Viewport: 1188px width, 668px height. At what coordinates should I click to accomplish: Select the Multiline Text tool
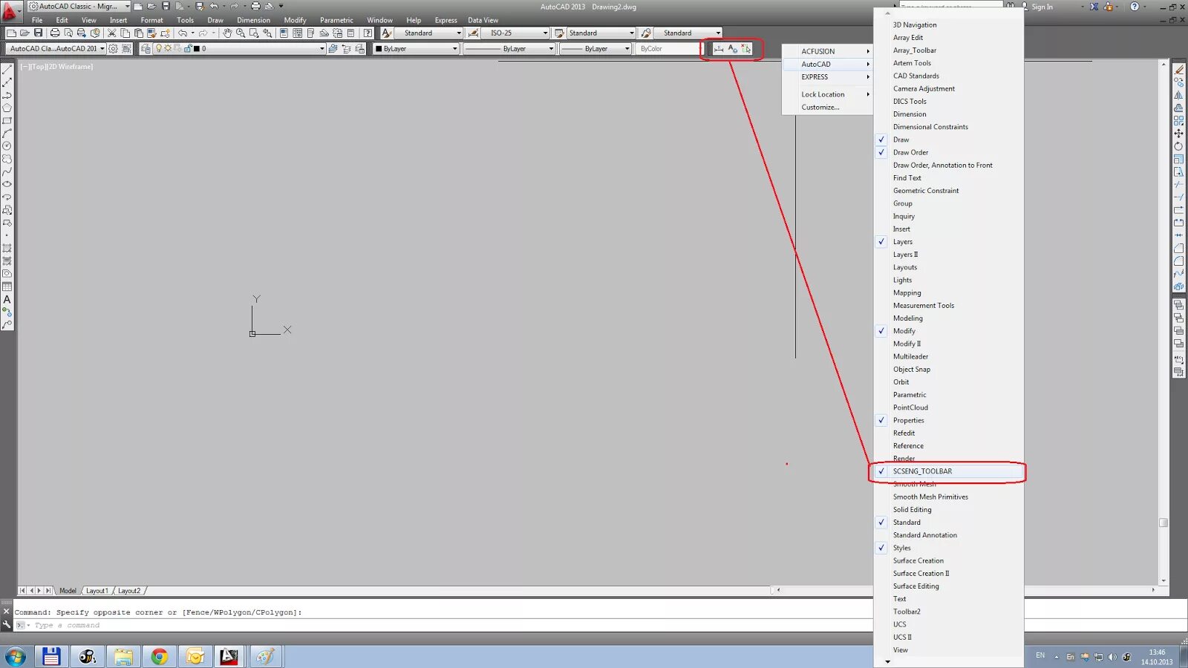[x=7, y=299]
